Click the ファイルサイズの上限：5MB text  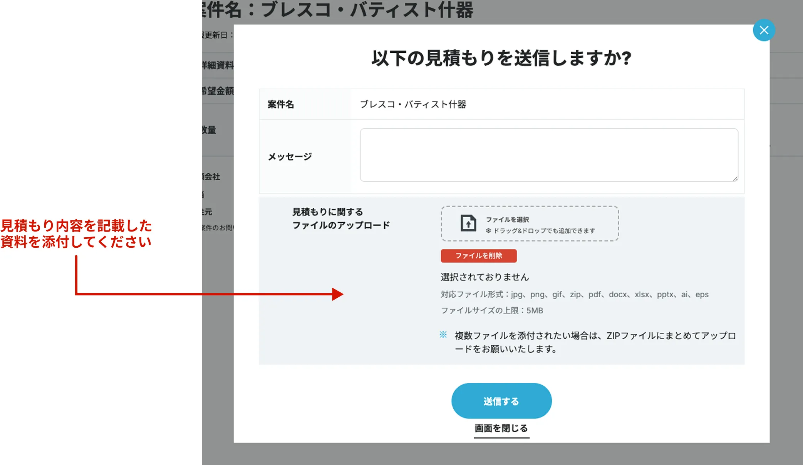coord(492,310)
